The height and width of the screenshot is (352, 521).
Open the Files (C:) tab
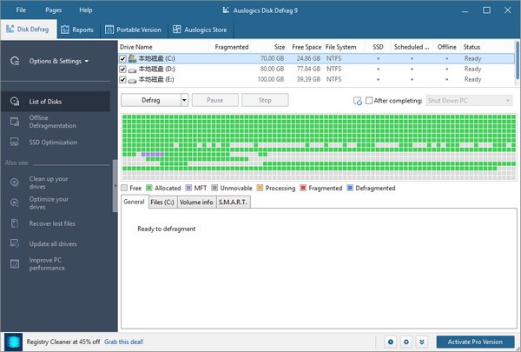162,203
